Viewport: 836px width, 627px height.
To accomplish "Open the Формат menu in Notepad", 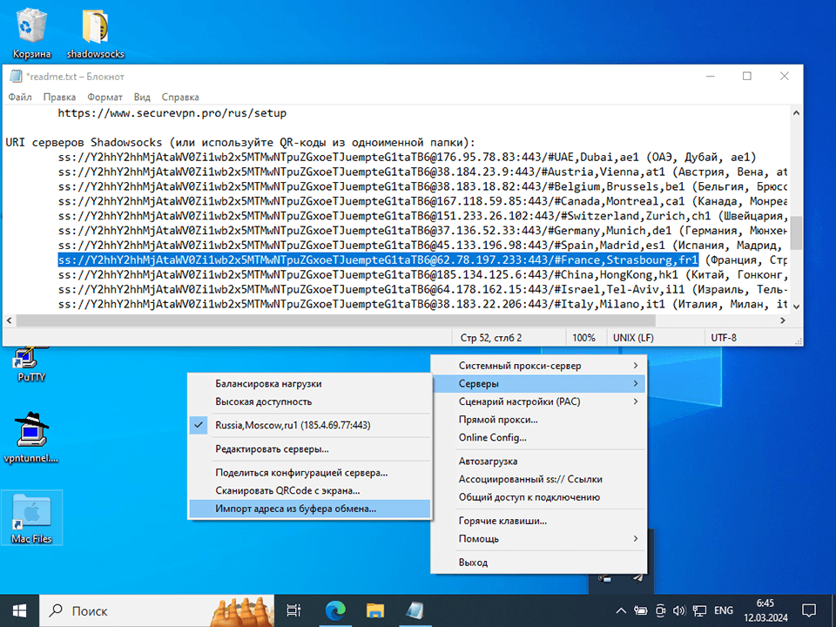I will click(x=104, y=98).
